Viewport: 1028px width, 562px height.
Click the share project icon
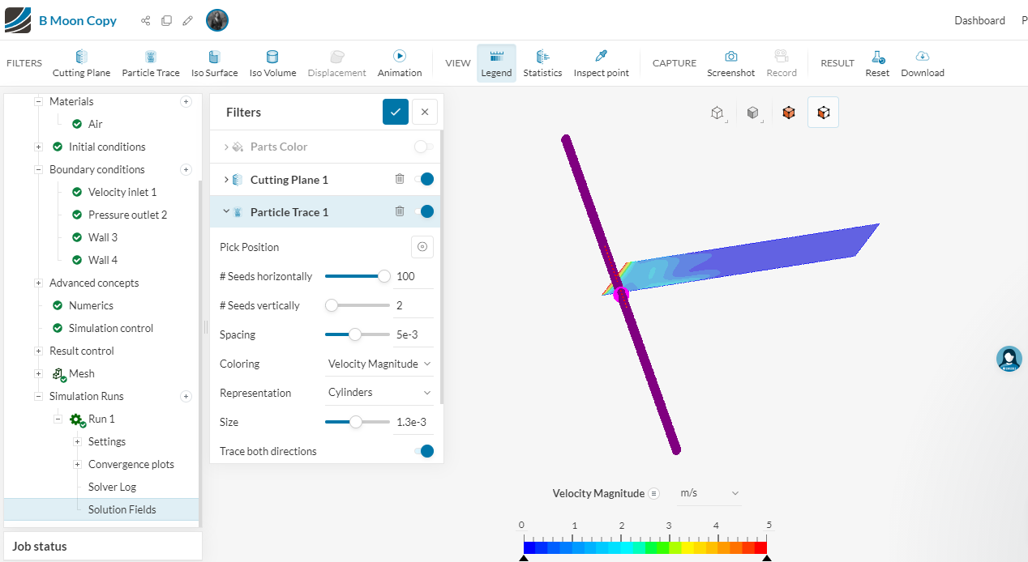click(x=146, y=21)
